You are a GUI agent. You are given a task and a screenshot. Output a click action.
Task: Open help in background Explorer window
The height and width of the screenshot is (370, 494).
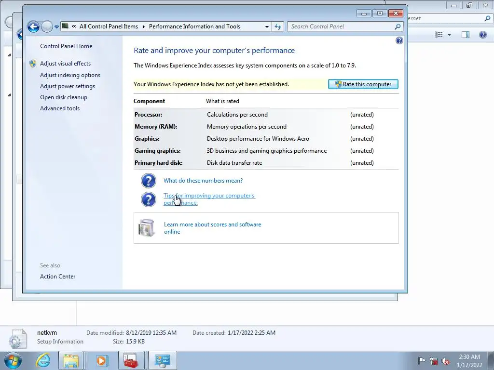482,35
